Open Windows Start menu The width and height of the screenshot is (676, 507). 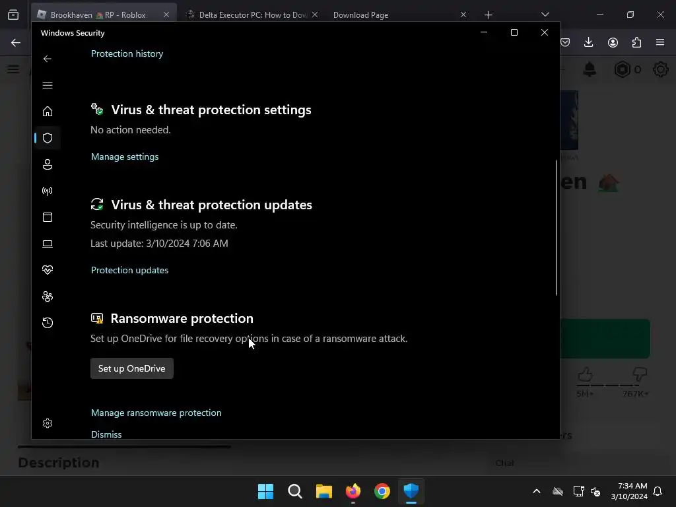tap(265, 491)
